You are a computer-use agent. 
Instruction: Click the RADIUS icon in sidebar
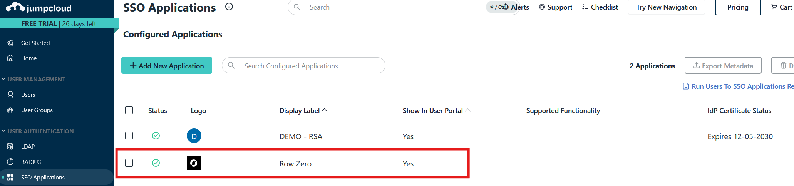point(10,162)
